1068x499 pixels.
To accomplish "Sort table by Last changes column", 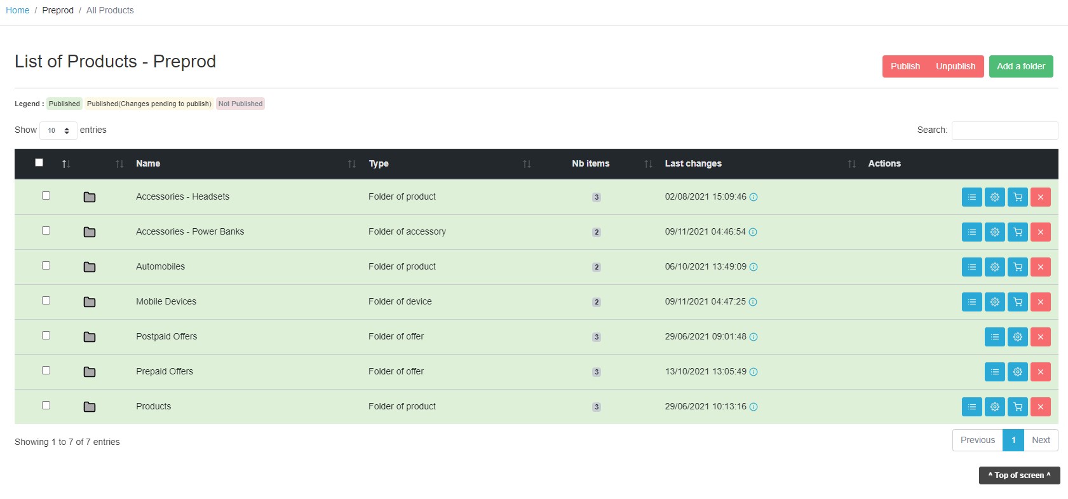I will click(693, 163).
